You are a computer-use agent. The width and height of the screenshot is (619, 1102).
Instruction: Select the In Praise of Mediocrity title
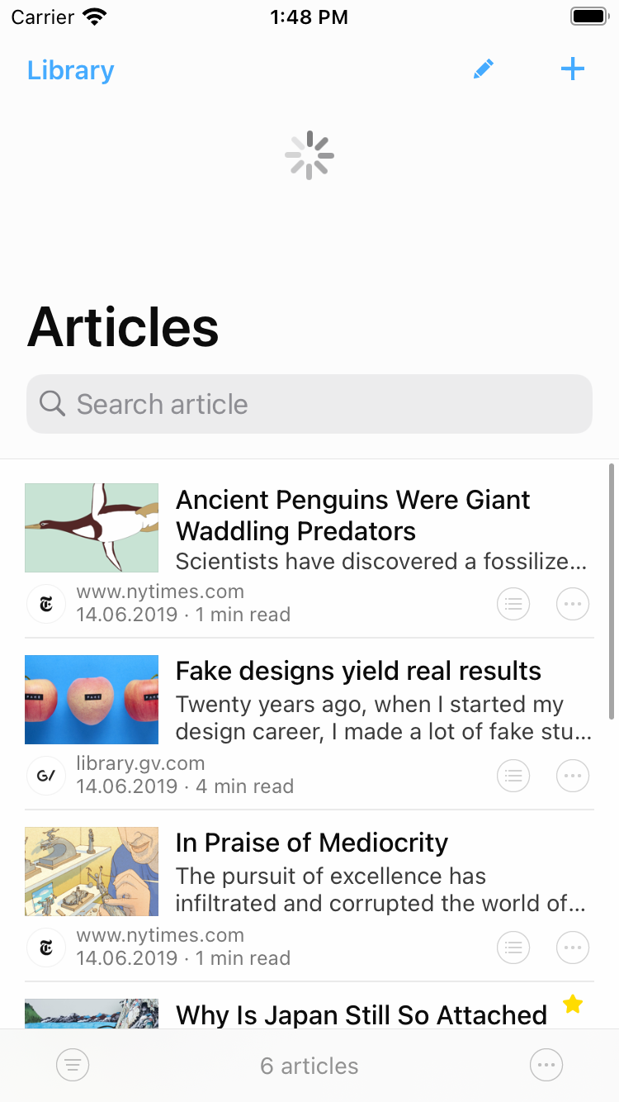click(312, 843)
